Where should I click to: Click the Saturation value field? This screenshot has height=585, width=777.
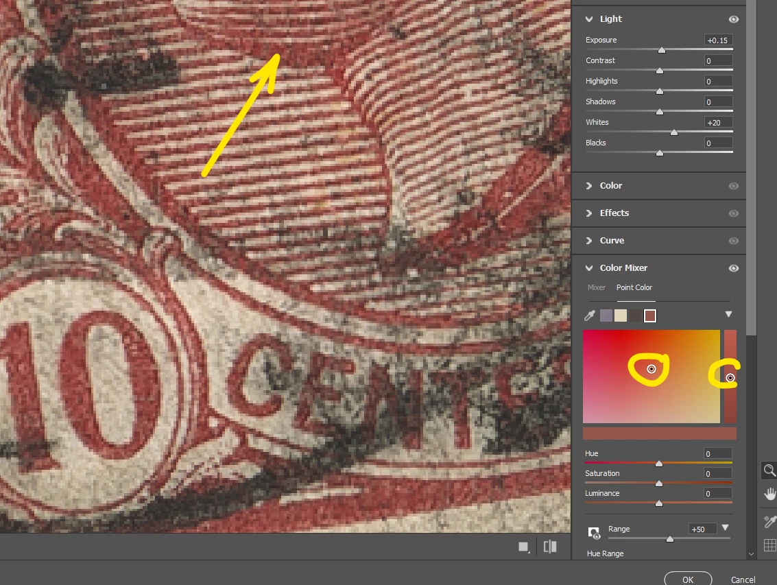(717, 473)
